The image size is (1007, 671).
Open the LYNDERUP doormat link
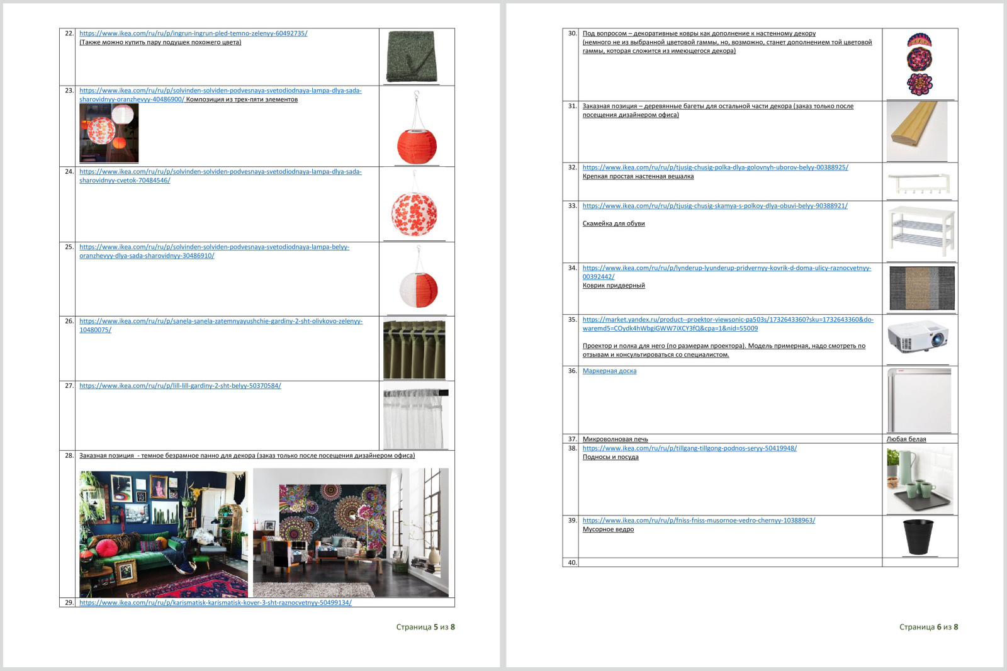click(726, 268)
